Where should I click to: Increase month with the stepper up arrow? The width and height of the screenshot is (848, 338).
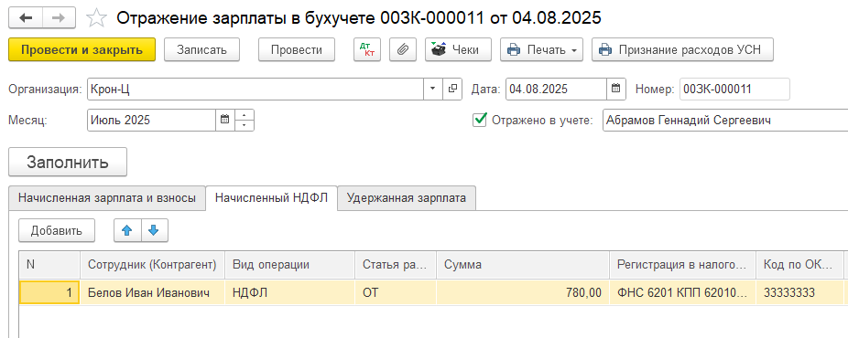click(245, 115)
